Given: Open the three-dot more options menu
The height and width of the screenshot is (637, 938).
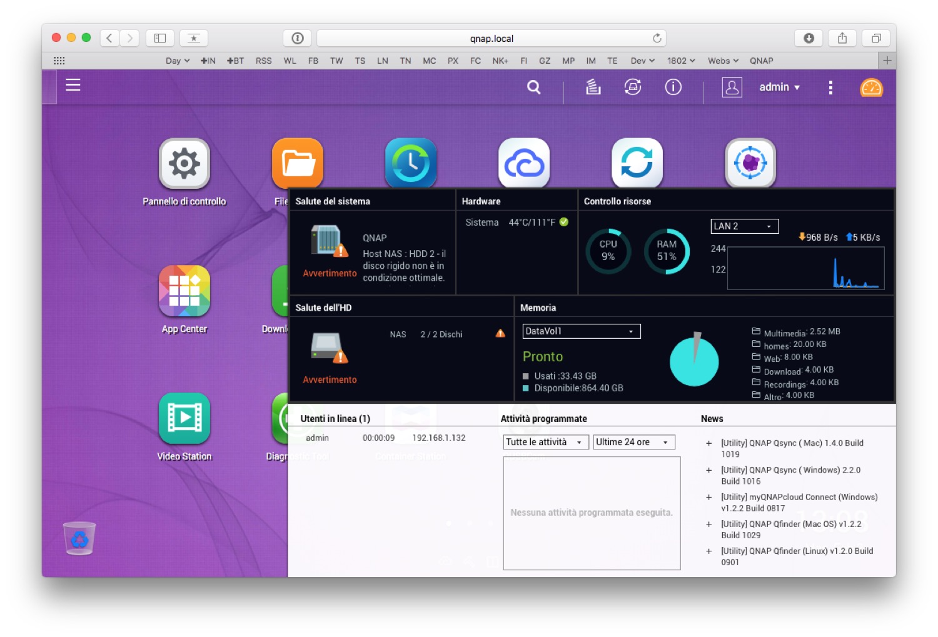Looking at the screenshot, I should (x=830, y=88).
